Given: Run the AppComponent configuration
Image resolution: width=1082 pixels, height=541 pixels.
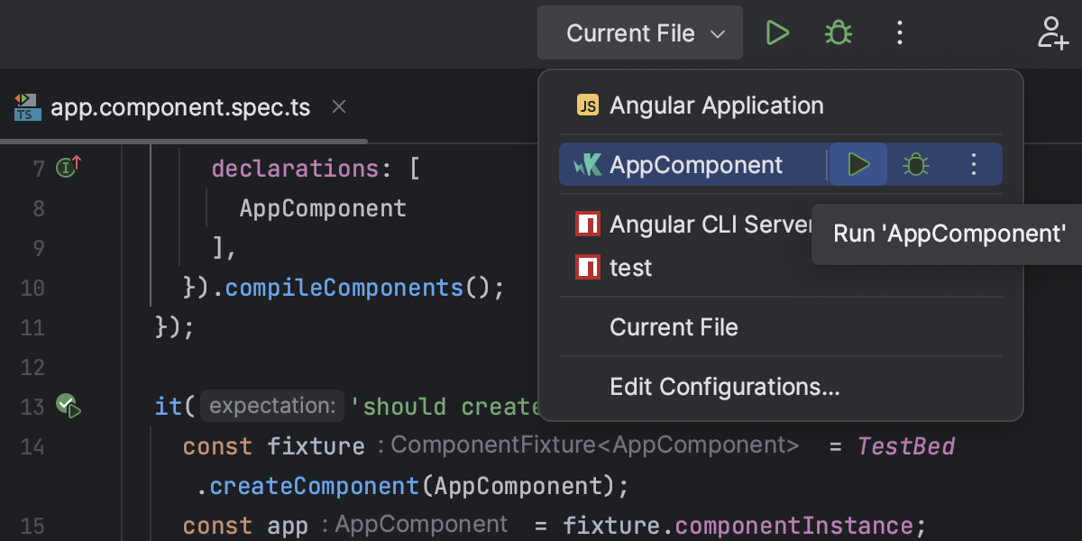Looking at the screenshot, I should (858, 165).
